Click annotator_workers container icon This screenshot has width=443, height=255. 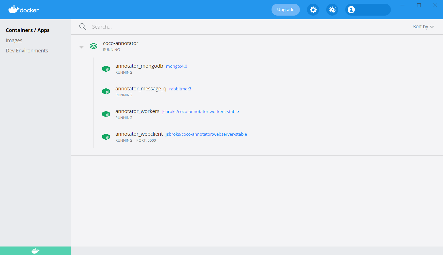(x=106, y=114)
